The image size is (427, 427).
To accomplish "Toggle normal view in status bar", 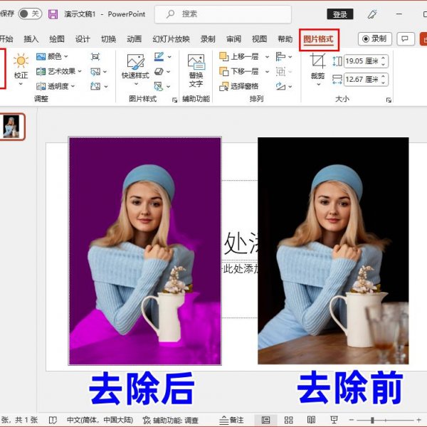I will click(266, 420).
